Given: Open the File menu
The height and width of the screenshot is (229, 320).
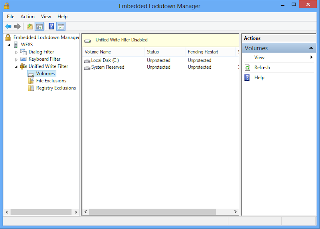Looking at the screenshot, I should pyautogui.click(x=11, y=16).
